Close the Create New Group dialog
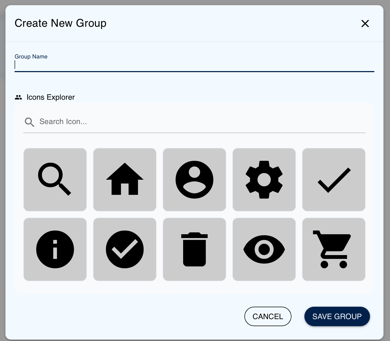Image resolution: width=390 pixels, height=341 pixels. (x=365, y=24)
